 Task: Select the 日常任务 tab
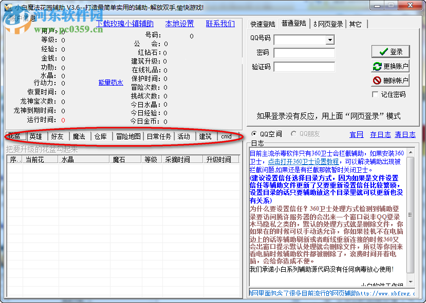pos(159,136)
